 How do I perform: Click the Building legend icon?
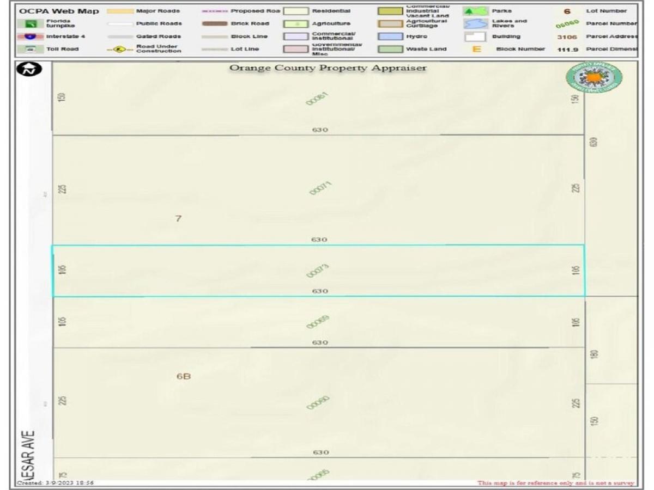(475, 36)
